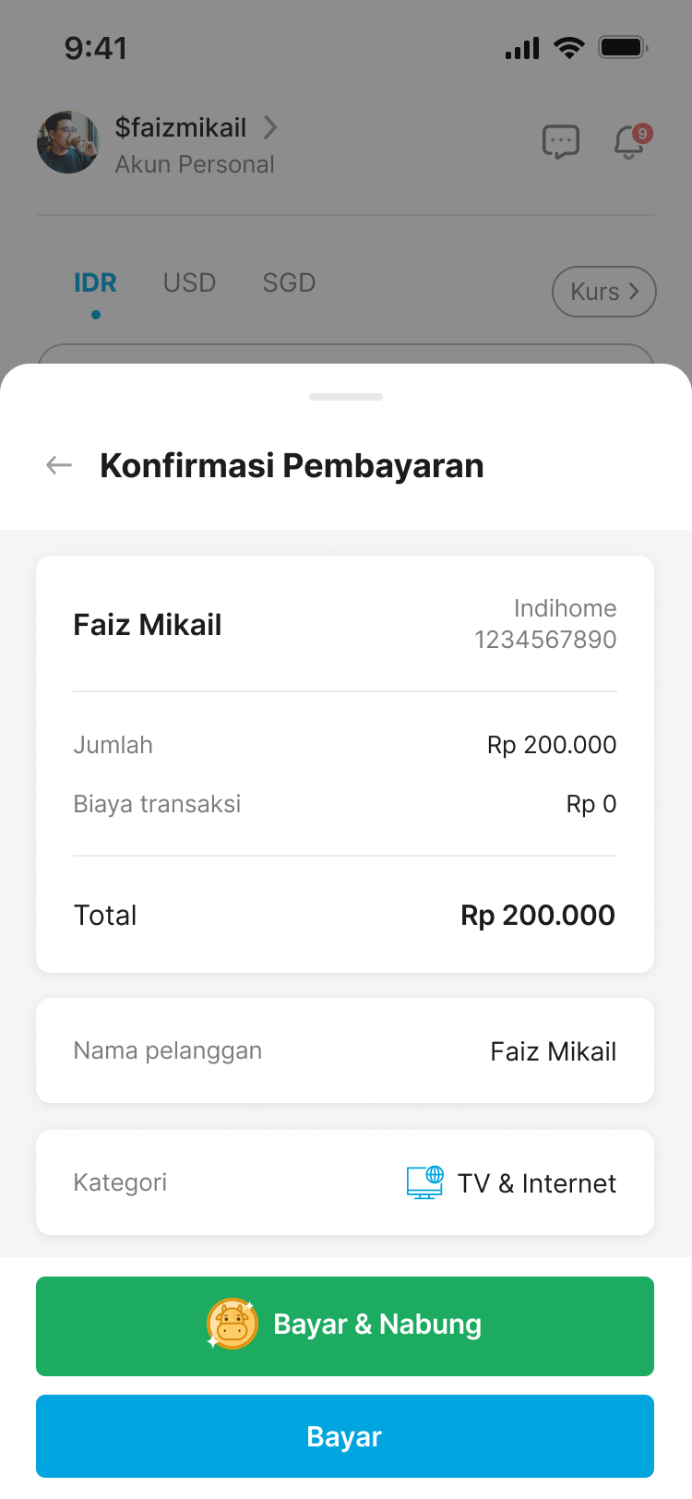The height and width of the screenshot is (1499, 692).
Task: Switch to the IDR currency tab
Action: pyautogui.click(x=95, y=282)
